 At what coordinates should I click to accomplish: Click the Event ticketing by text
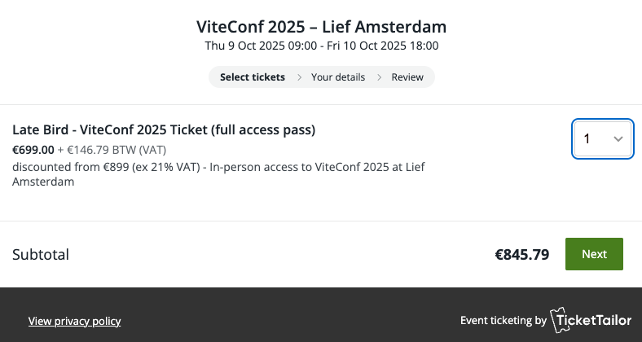tap(503, 321)
